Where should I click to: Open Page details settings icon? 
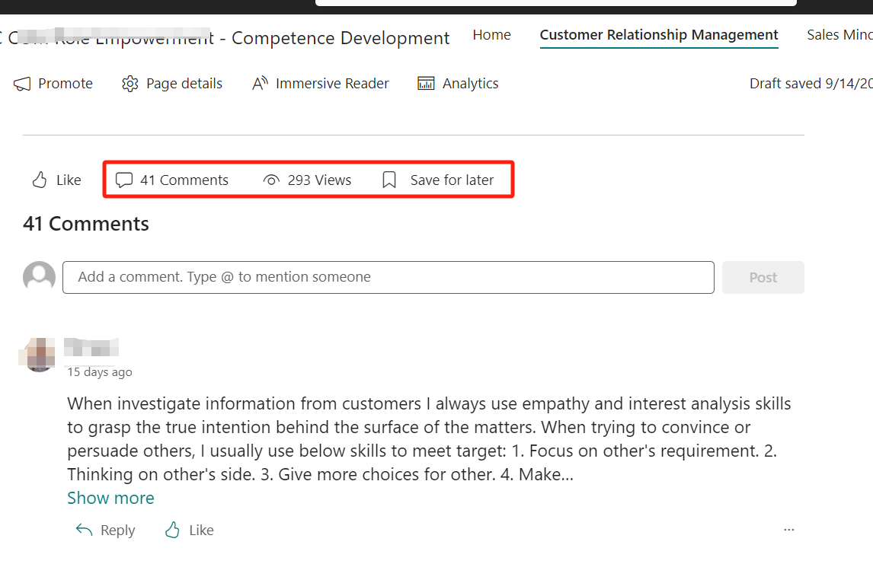[x=130, y=83]
